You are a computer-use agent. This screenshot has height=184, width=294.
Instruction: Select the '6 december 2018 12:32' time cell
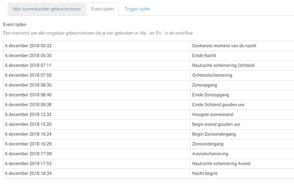(x=28, y=114)
